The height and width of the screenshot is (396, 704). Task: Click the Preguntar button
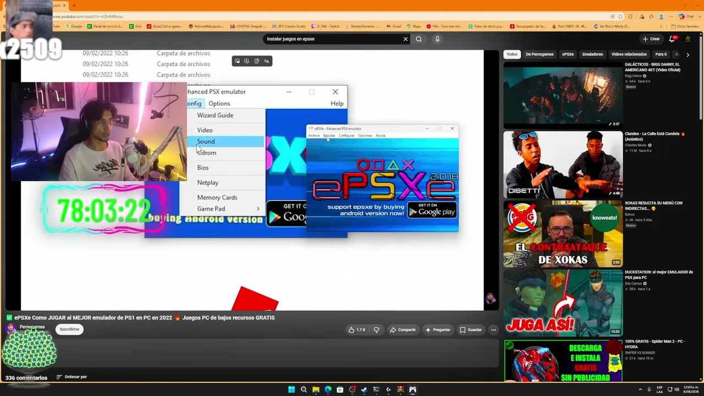[x=438, y=330]
